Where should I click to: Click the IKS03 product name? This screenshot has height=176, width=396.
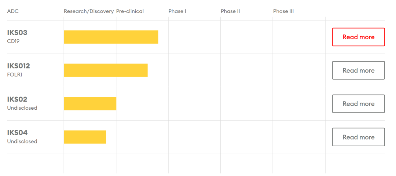point(17,33)
